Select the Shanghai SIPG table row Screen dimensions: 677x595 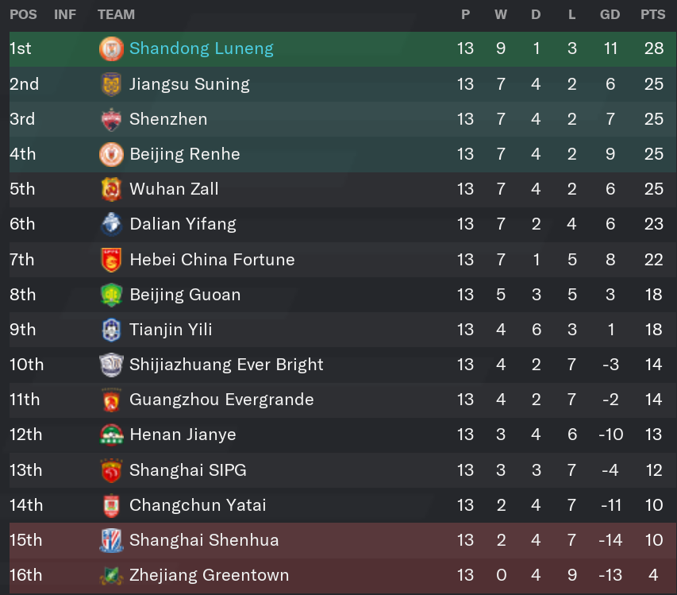click(x=343, y=470)
